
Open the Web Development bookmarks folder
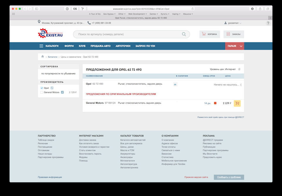click(x=137, y=14)
